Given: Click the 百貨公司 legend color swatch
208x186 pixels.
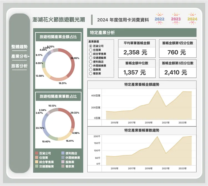Looking at the screenshot, I should pos(37,153).
